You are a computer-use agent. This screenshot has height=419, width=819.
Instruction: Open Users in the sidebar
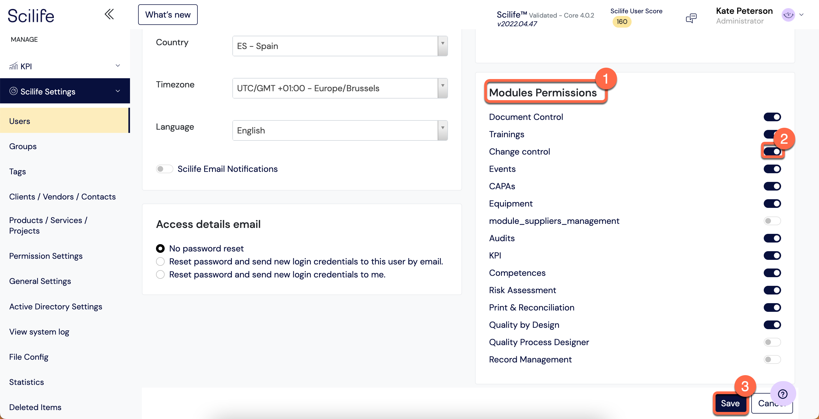pyautogui.click(x=65, y=121)
